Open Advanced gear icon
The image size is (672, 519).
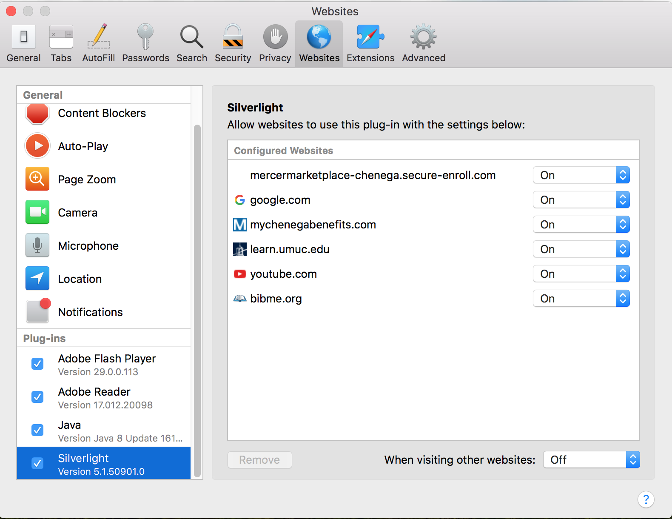click(x=424, y=37)
